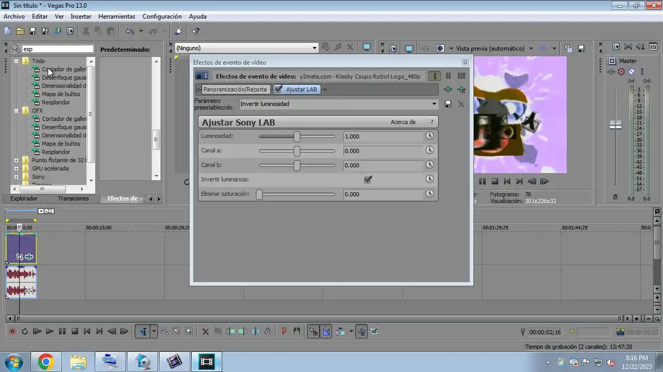
Task: Click the Undo arrow icon
Action: [130, 31]
